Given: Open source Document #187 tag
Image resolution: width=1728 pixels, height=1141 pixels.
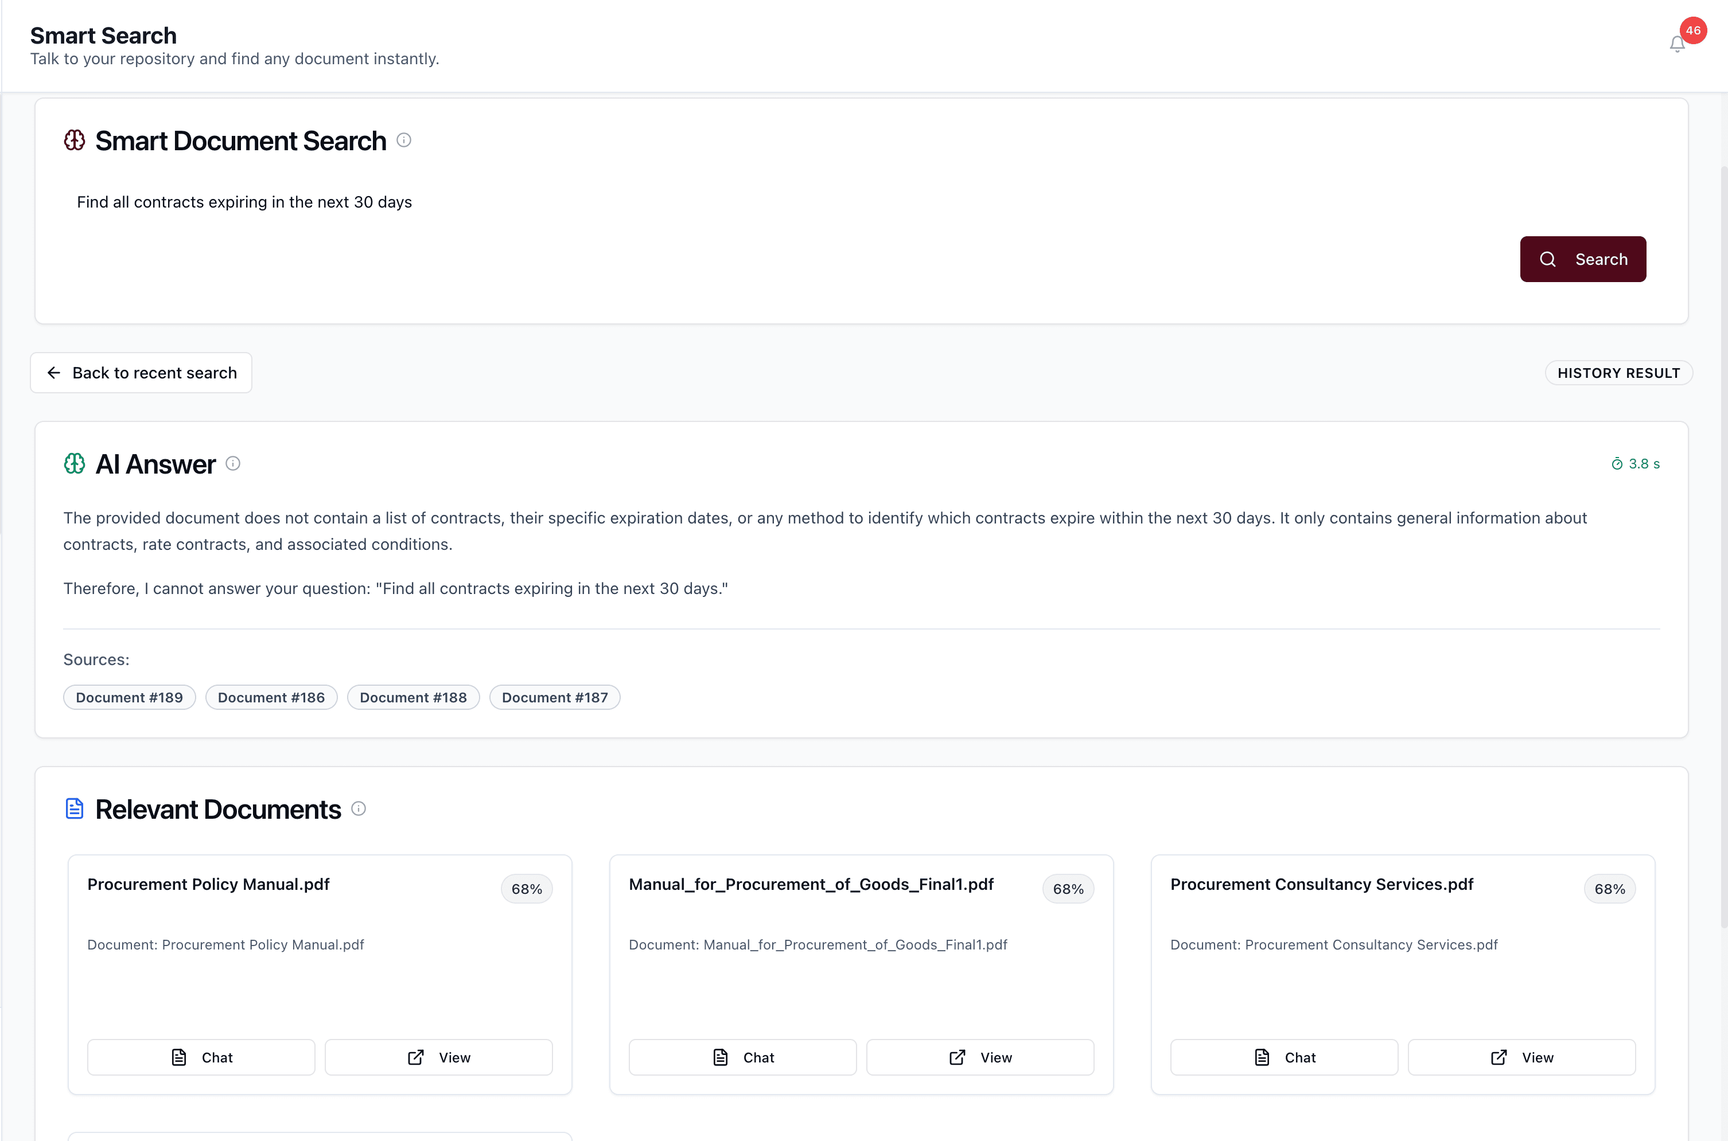Looking at the screenshot, I should click(x=555, y=697).
